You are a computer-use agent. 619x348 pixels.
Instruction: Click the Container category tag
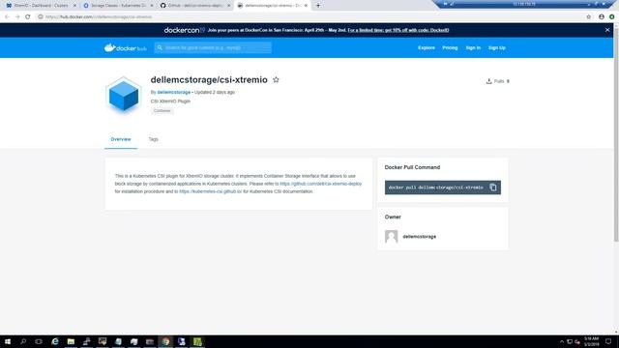click(162, 111)
